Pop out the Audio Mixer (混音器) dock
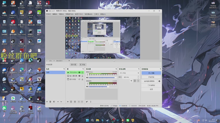The height and width of the screenshot is (123, 220). (x=116, y=69)
